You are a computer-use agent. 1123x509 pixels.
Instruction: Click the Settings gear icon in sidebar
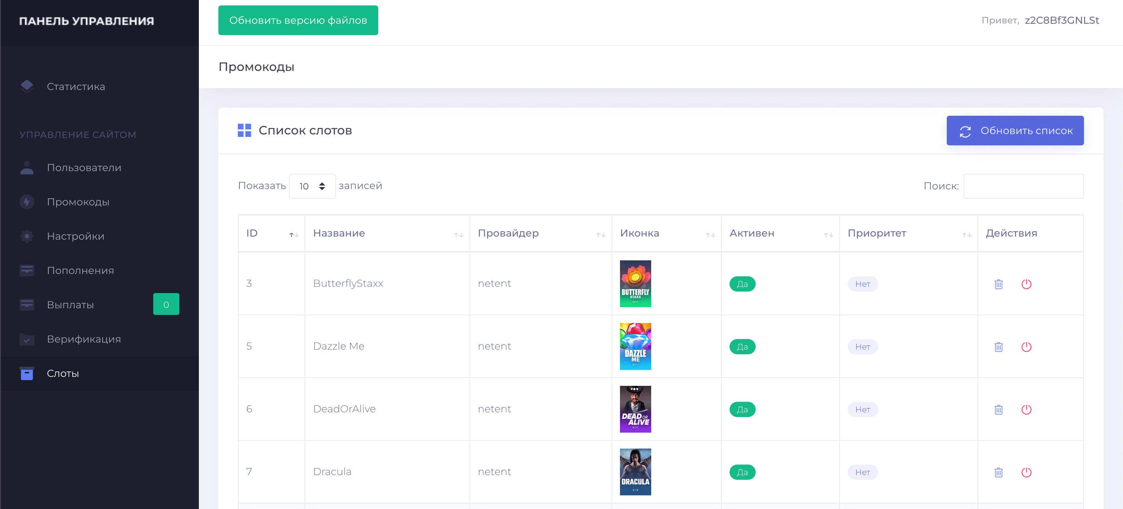tap(27, 236)
